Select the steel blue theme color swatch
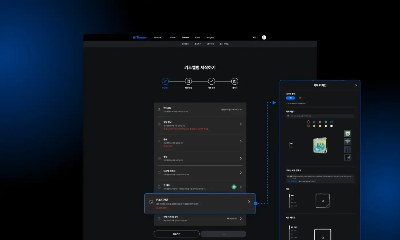 [326, 122]
